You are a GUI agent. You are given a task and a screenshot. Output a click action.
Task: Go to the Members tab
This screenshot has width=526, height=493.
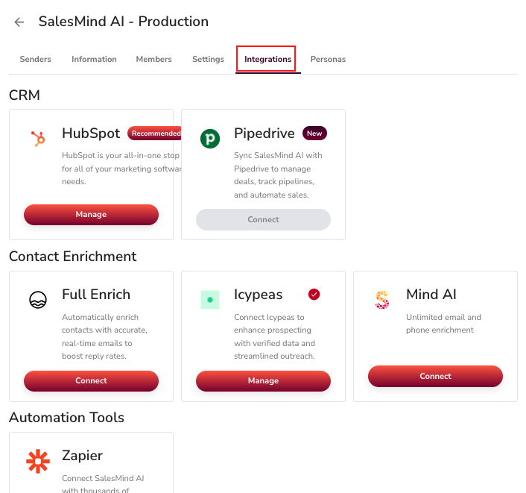(x=154, y=60)
